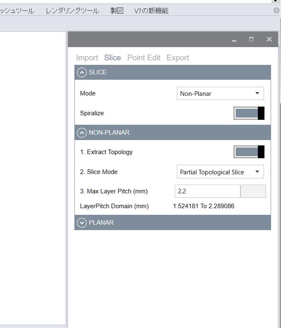Open the レンダリングツール toolbar tab
Screen dimensions: 281x328
pos(72,11)
